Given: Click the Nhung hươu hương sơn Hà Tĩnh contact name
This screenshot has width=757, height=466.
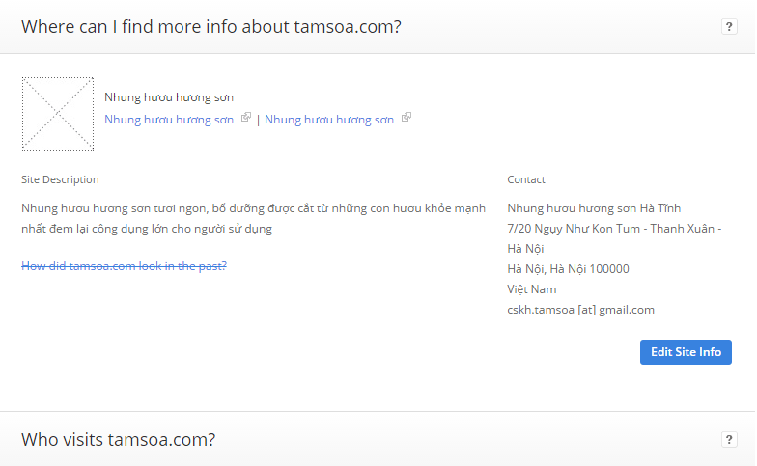Looking at the screenshot, I should coord(594,208).
